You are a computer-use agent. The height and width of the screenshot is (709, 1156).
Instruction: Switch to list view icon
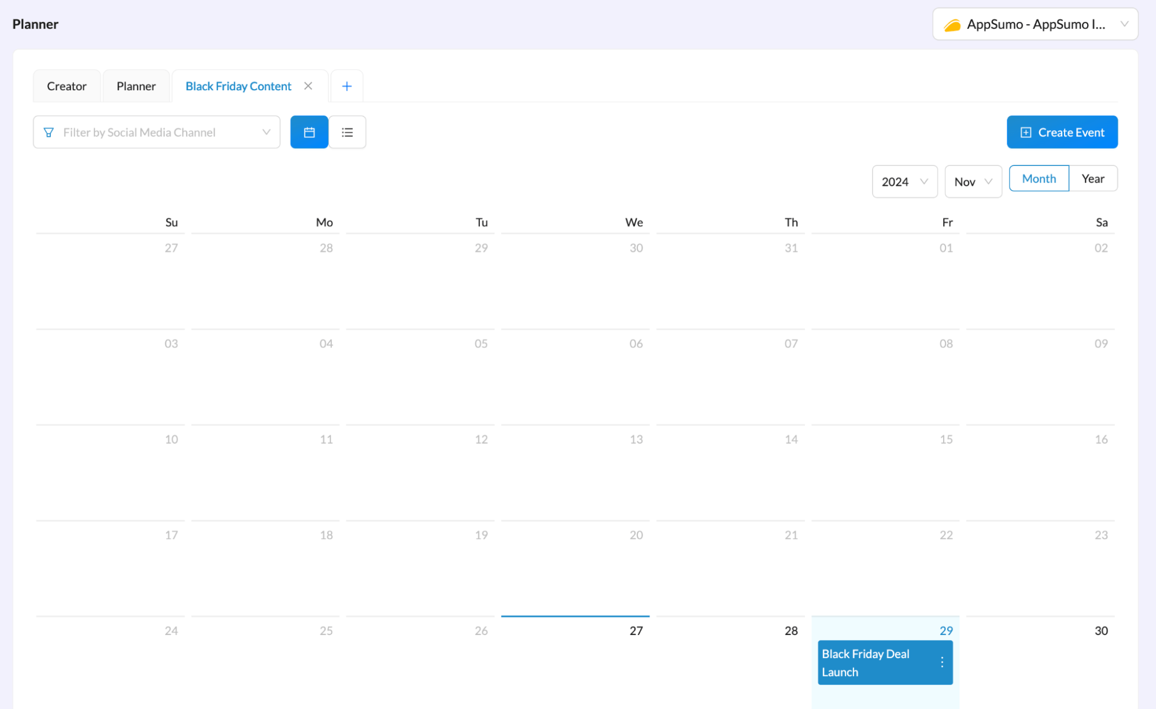pyautogui.click(x=347, y=132)
